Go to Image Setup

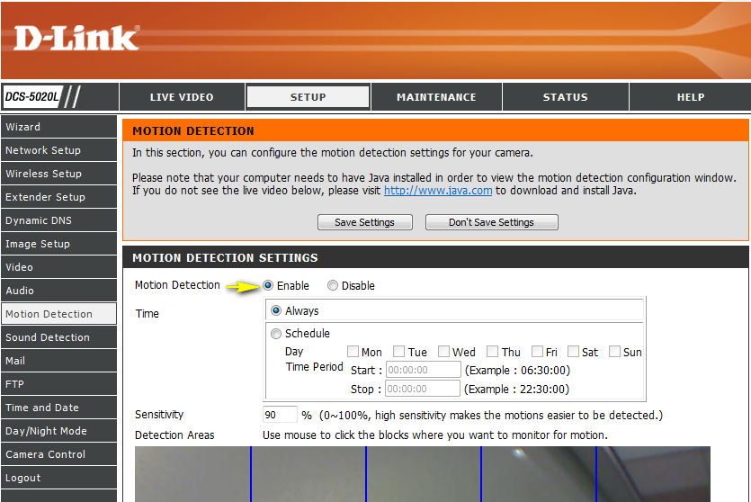(59, 244)
